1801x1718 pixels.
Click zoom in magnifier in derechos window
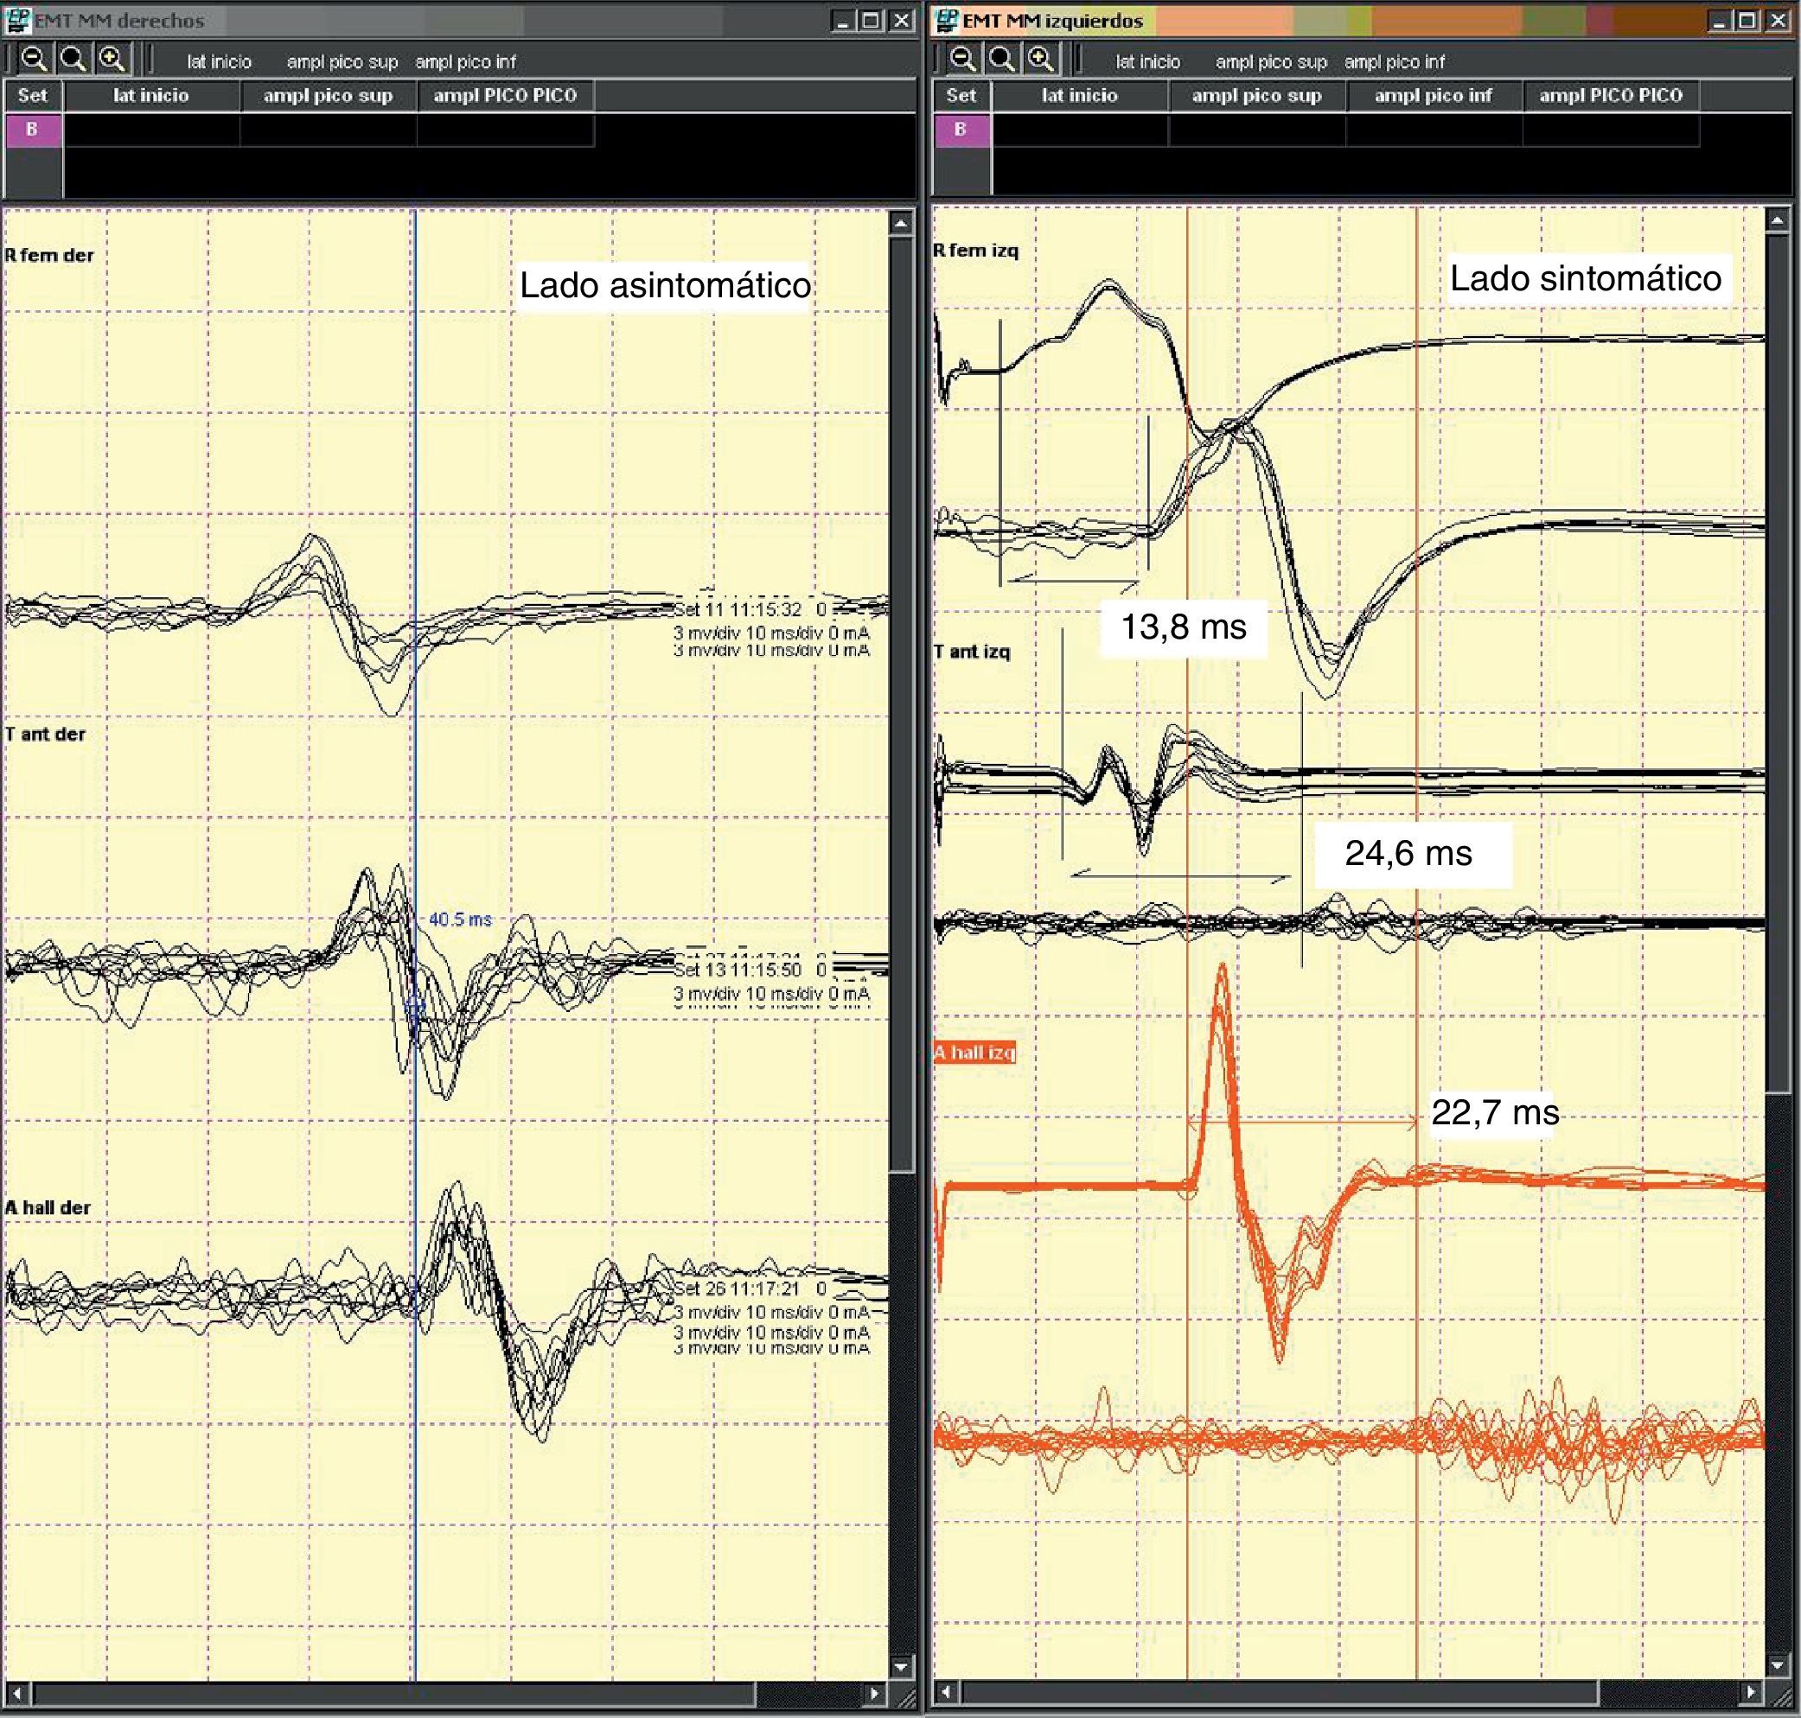[x=112, y=60]
